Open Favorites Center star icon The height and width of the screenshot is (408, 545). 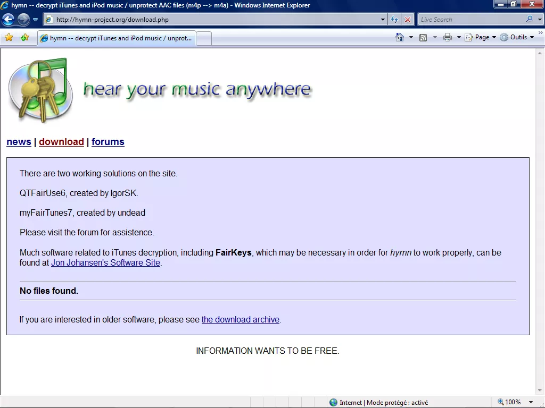coord(9,38)
